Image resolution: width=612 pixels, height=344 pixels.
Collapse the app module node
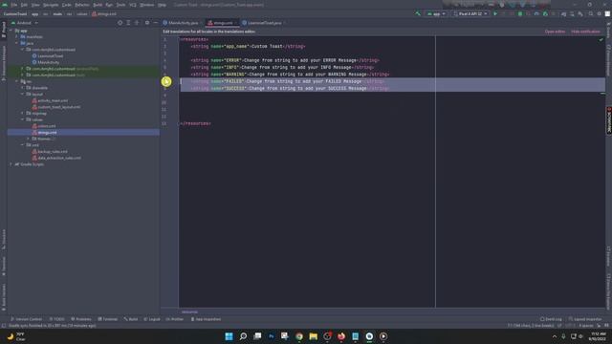[11, 31]
